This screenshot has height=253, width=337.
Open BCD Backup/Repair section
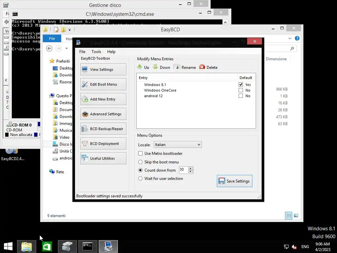tap(103, 129)
